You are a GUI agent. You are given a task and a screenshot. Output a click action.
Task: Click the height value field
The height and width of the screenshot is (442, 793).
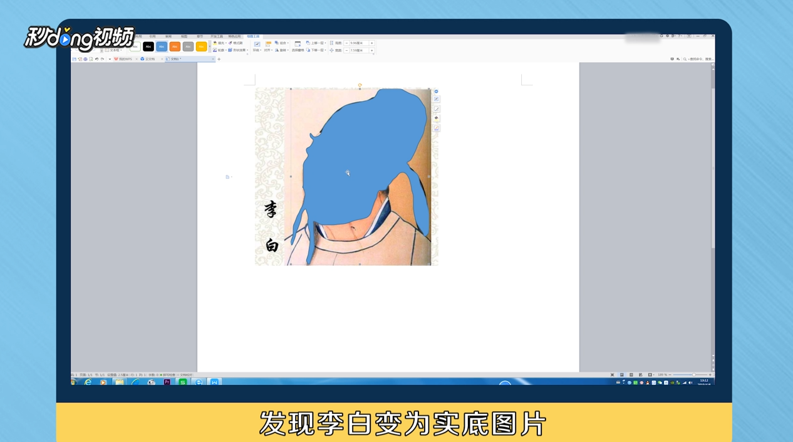[359, 43]
